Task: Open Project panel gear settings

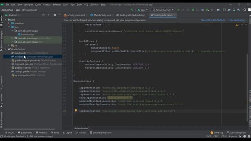Action: [x=55, y=15]
